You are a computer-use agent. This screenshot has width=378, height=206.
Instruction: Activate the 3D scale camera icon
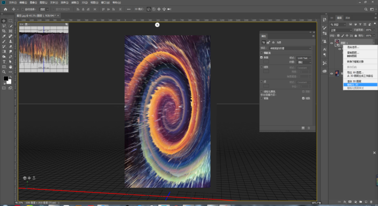click(x=169, y=9)
